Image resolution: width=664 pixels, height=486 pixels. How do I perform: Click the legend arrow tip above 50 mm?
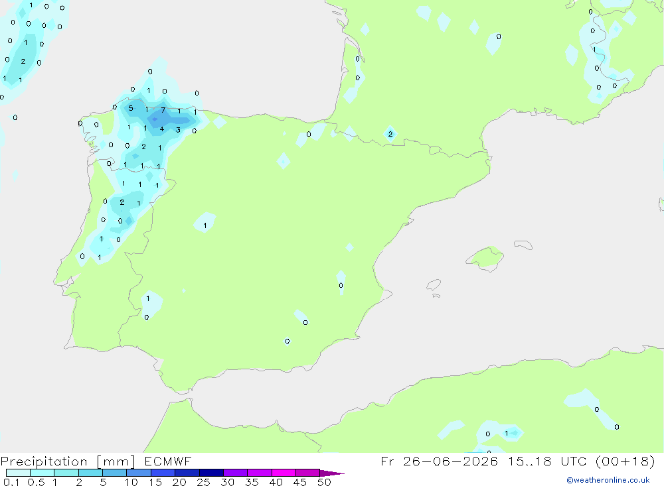coord(331,473)
